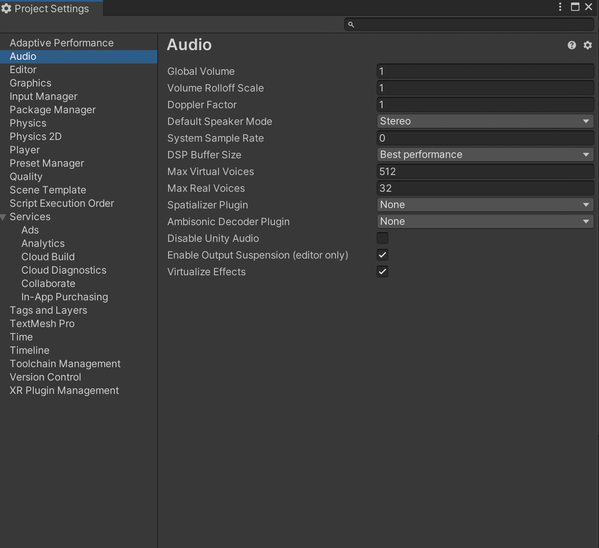Open the Spatializer Plugin dropdown

pos(485,205)
